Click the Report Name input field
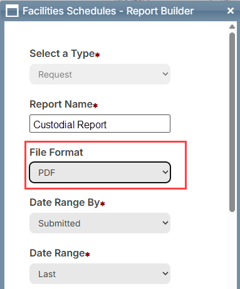 (100, 123)
